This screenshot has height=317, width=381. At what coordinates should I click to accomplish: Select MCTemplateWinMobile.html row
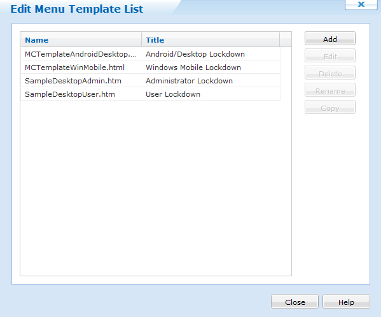(x=150, y=67)
